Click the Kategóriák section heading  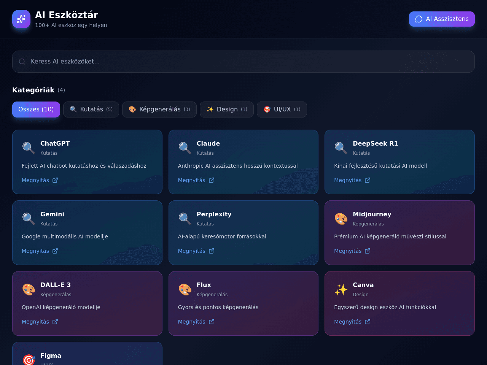[33, 90]
